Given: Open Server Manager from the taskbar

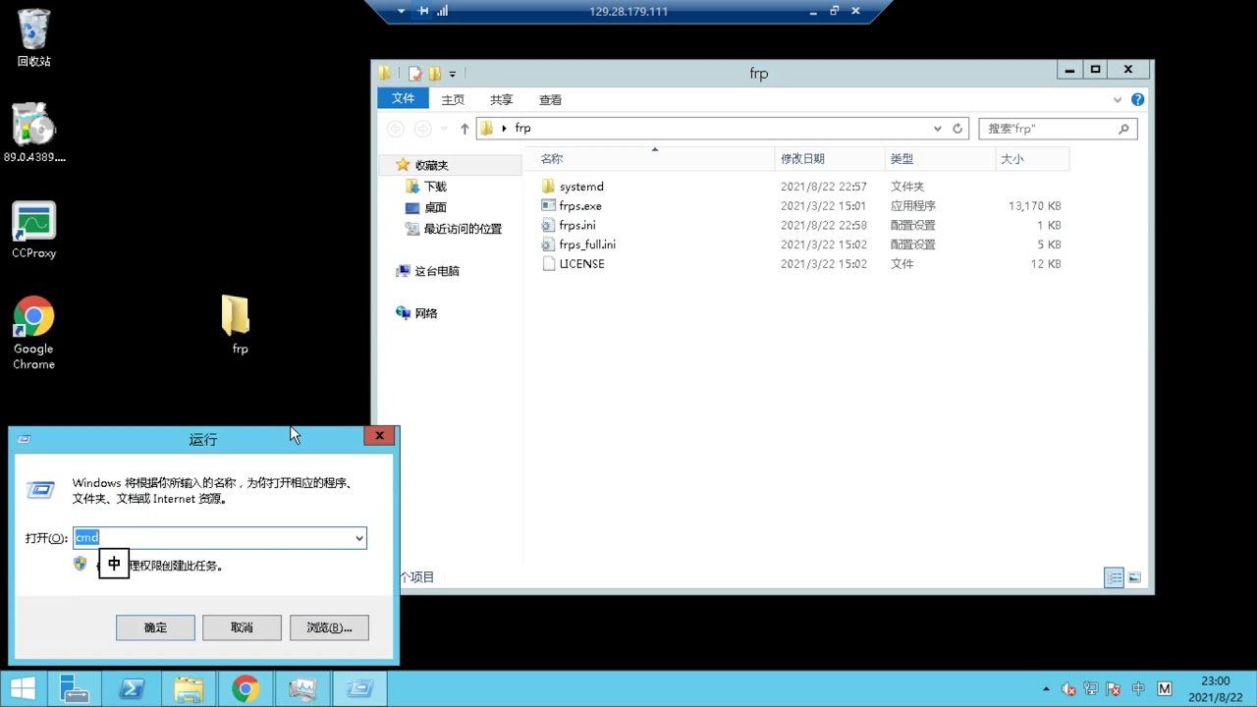Looking at the screenshot, I should pos(75,688).
